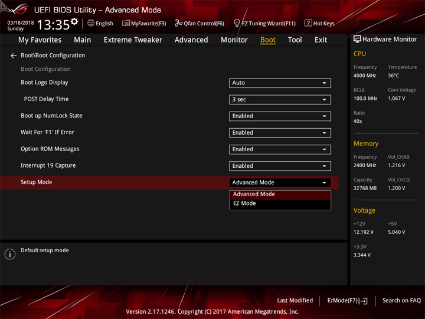The image size is (425, 319).
Task: Click the memory frequency value 2400 MHz
Action: point(365,165)
